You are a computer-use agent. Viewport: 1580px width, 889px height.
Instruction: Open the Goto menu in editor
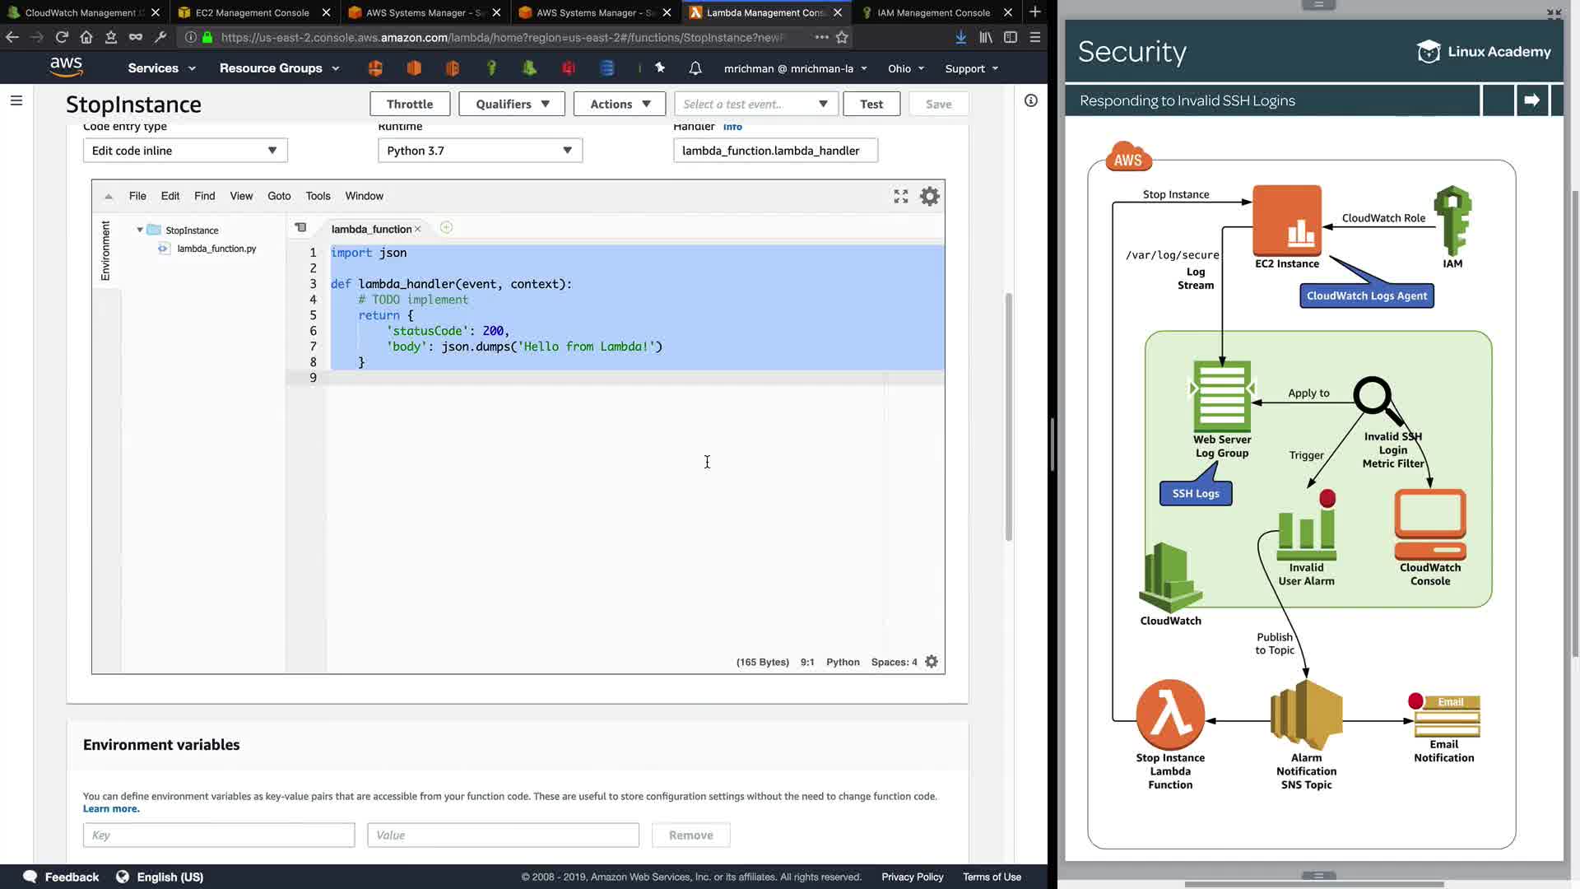pos(279,196)
